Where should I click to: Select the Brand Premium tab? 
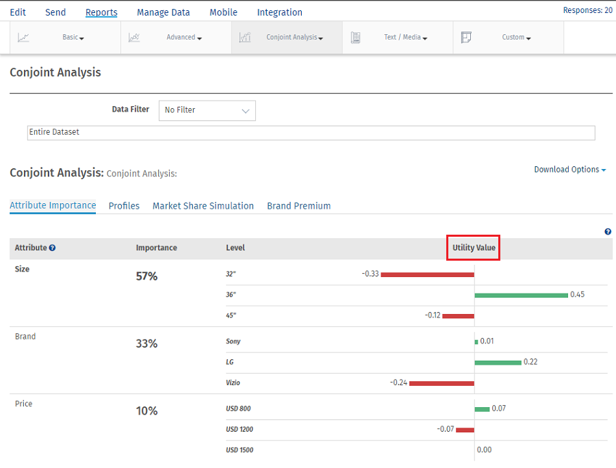coord(298,206)
